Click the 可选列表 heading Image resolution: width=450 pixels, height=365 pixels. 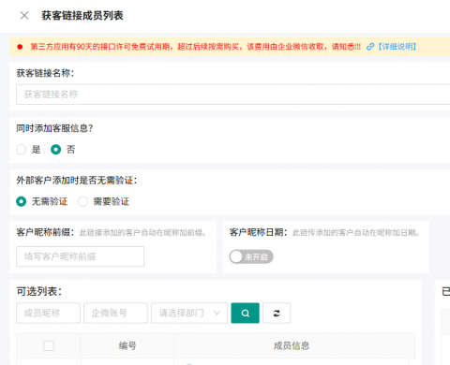(39, 291)
